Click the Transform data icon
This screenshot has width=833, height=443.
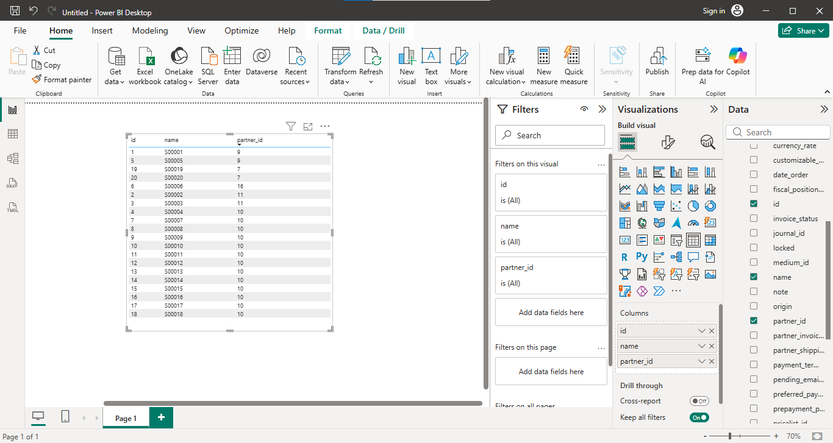click(340, 57)
